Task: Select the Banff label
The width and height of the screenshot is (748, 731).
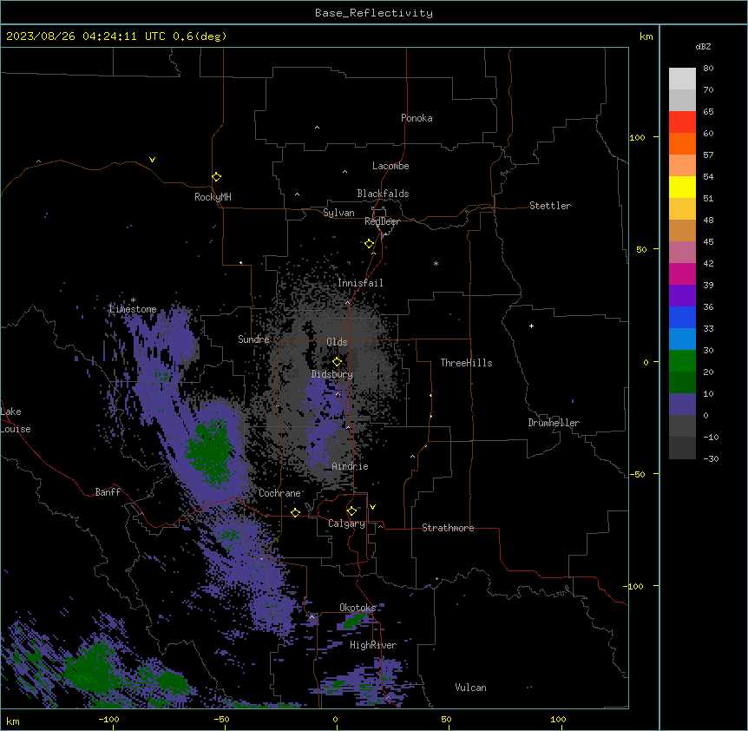Action: 108,492
